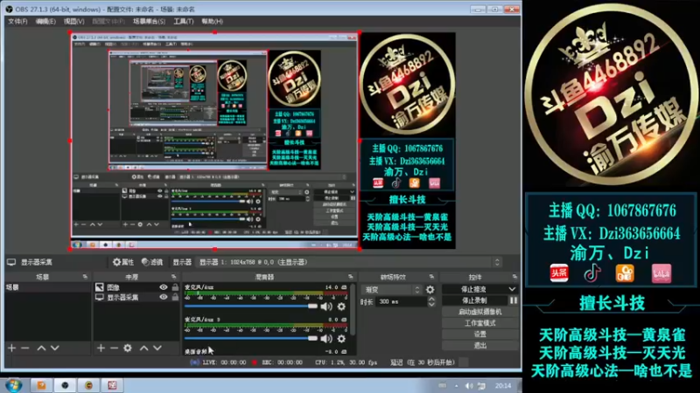Open the OBS icon on the Windows taskbar
The width and height of the screenshot is (700, 393).
(x=65, y=385)
